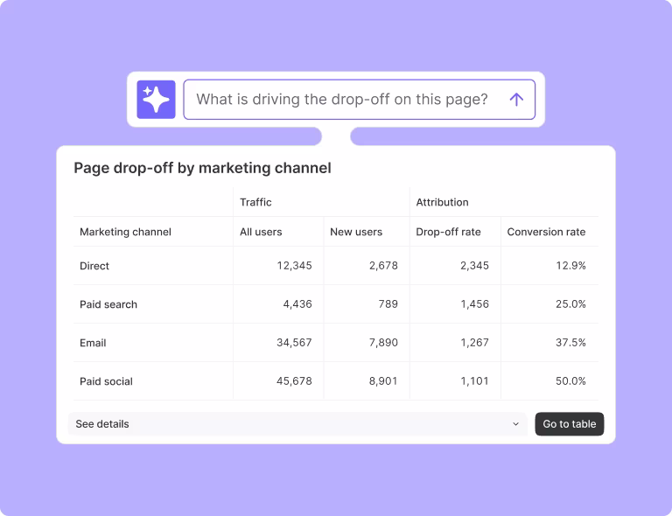This screenshot has width=672, height=516.
Task: Click the 2,678 new users value
Action: 383,266
